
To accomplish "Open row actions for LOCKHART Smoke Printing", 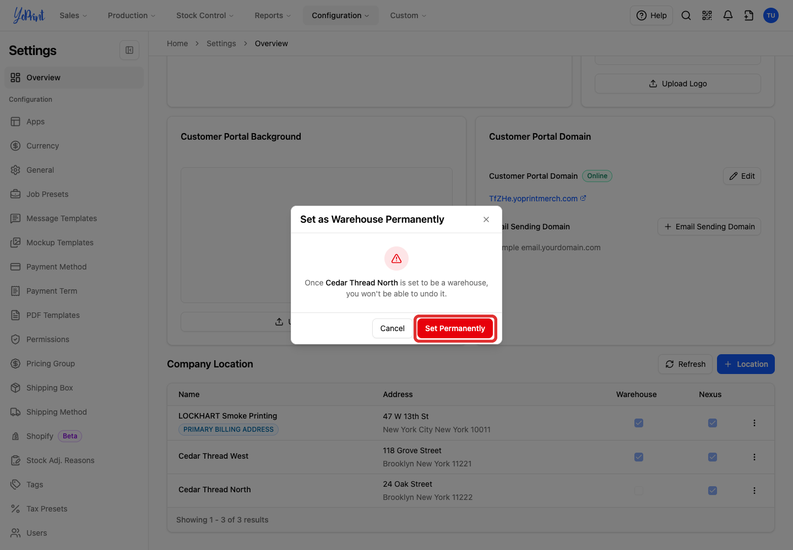I will [754, 423].
